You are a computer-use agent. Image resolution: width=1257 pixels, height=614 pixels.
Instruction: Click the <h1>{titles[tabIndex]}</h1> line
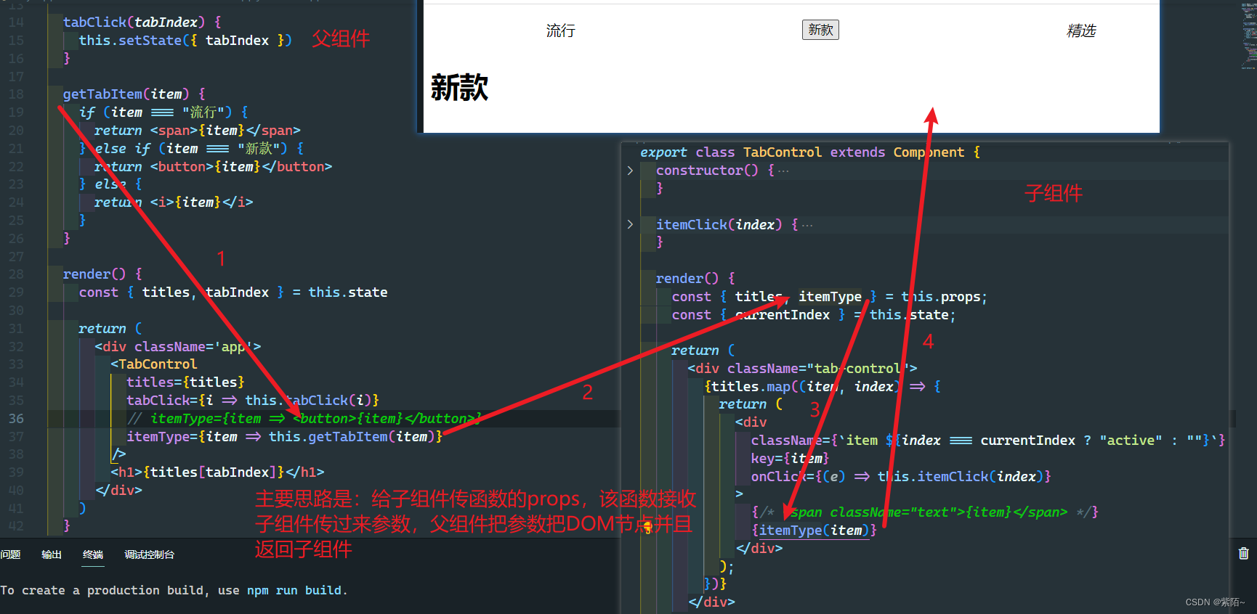(x=217, y=472)
